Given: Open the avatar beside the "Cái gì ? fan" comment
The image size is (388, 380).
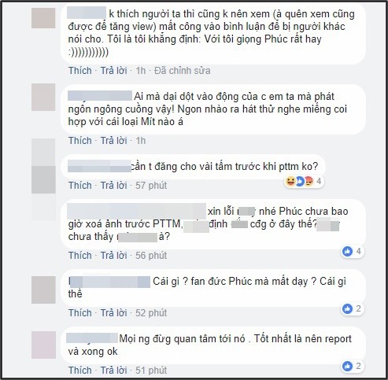Looking at the screenshot, I should coord(43,290).
